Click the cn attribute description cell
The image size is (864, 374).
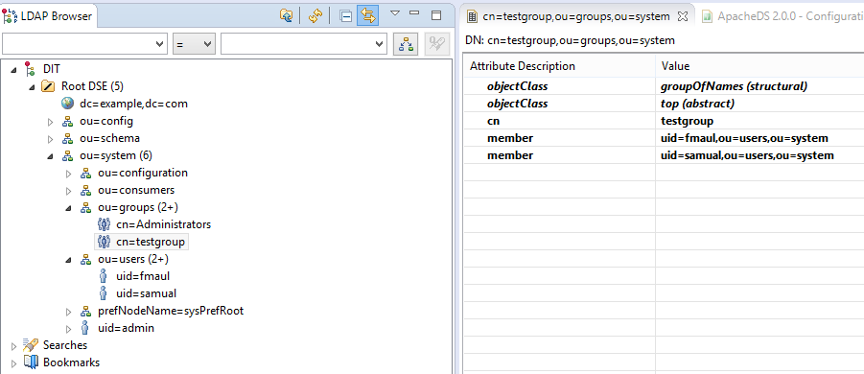(559, 121)
